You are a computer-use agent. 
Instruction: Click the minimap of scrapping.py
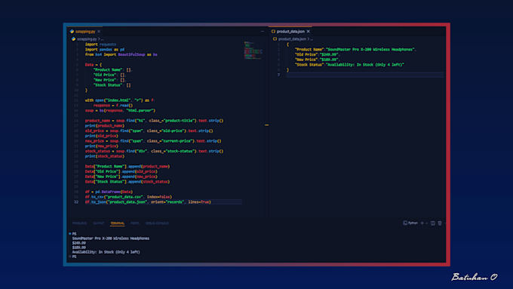pos(253,51)
